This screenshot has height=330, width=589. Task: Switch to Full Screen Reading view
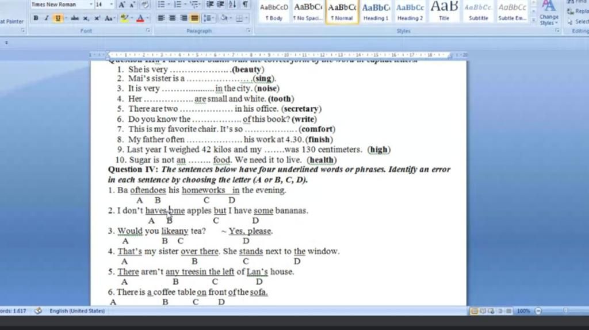(x=483, y=311)
